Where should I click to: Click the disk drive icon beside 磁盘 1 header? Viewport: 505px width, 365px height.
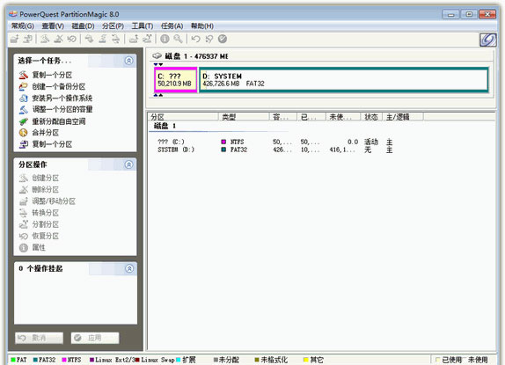(157, 55)
